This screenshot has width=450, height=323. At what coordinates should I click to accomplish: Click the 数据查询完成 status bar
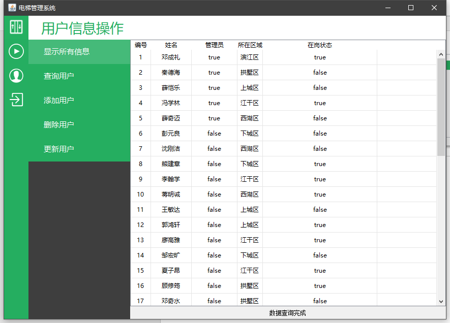288,313
